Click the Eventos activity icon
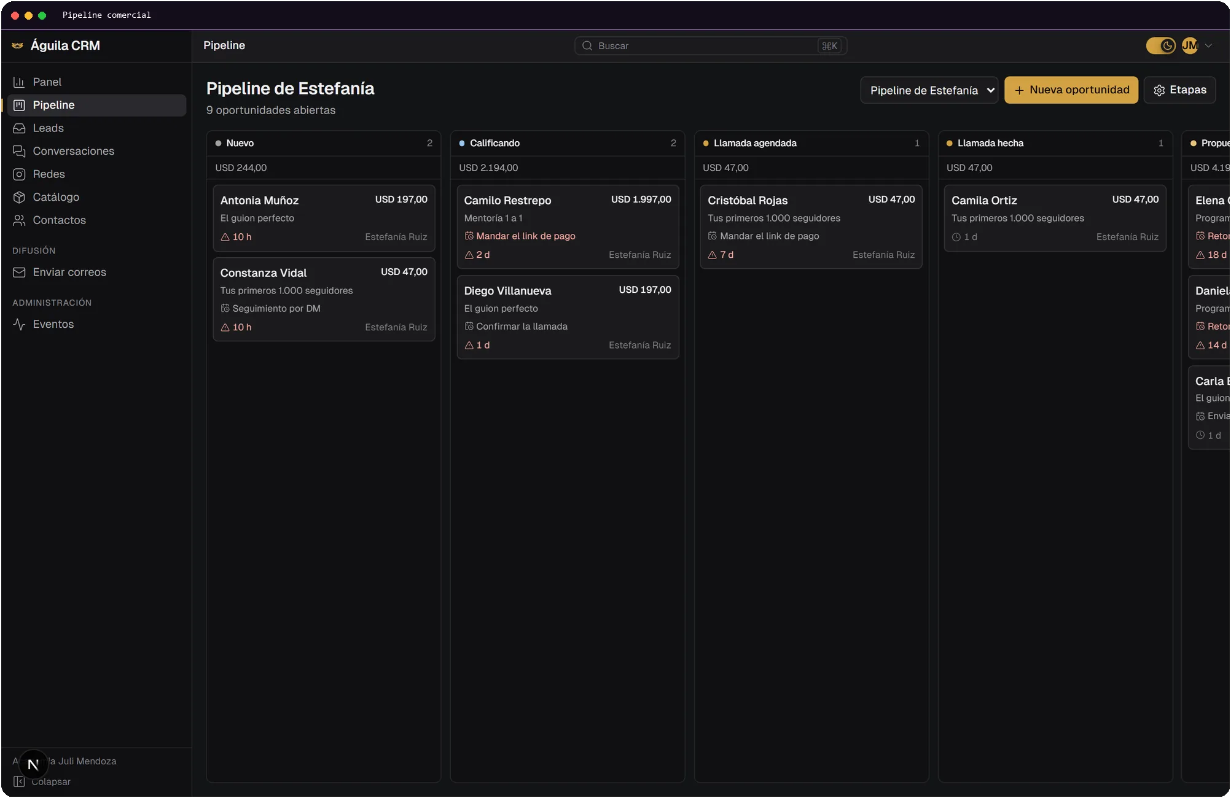The width and height of the screenshot is (1231, 798). [x=19, y=324]
